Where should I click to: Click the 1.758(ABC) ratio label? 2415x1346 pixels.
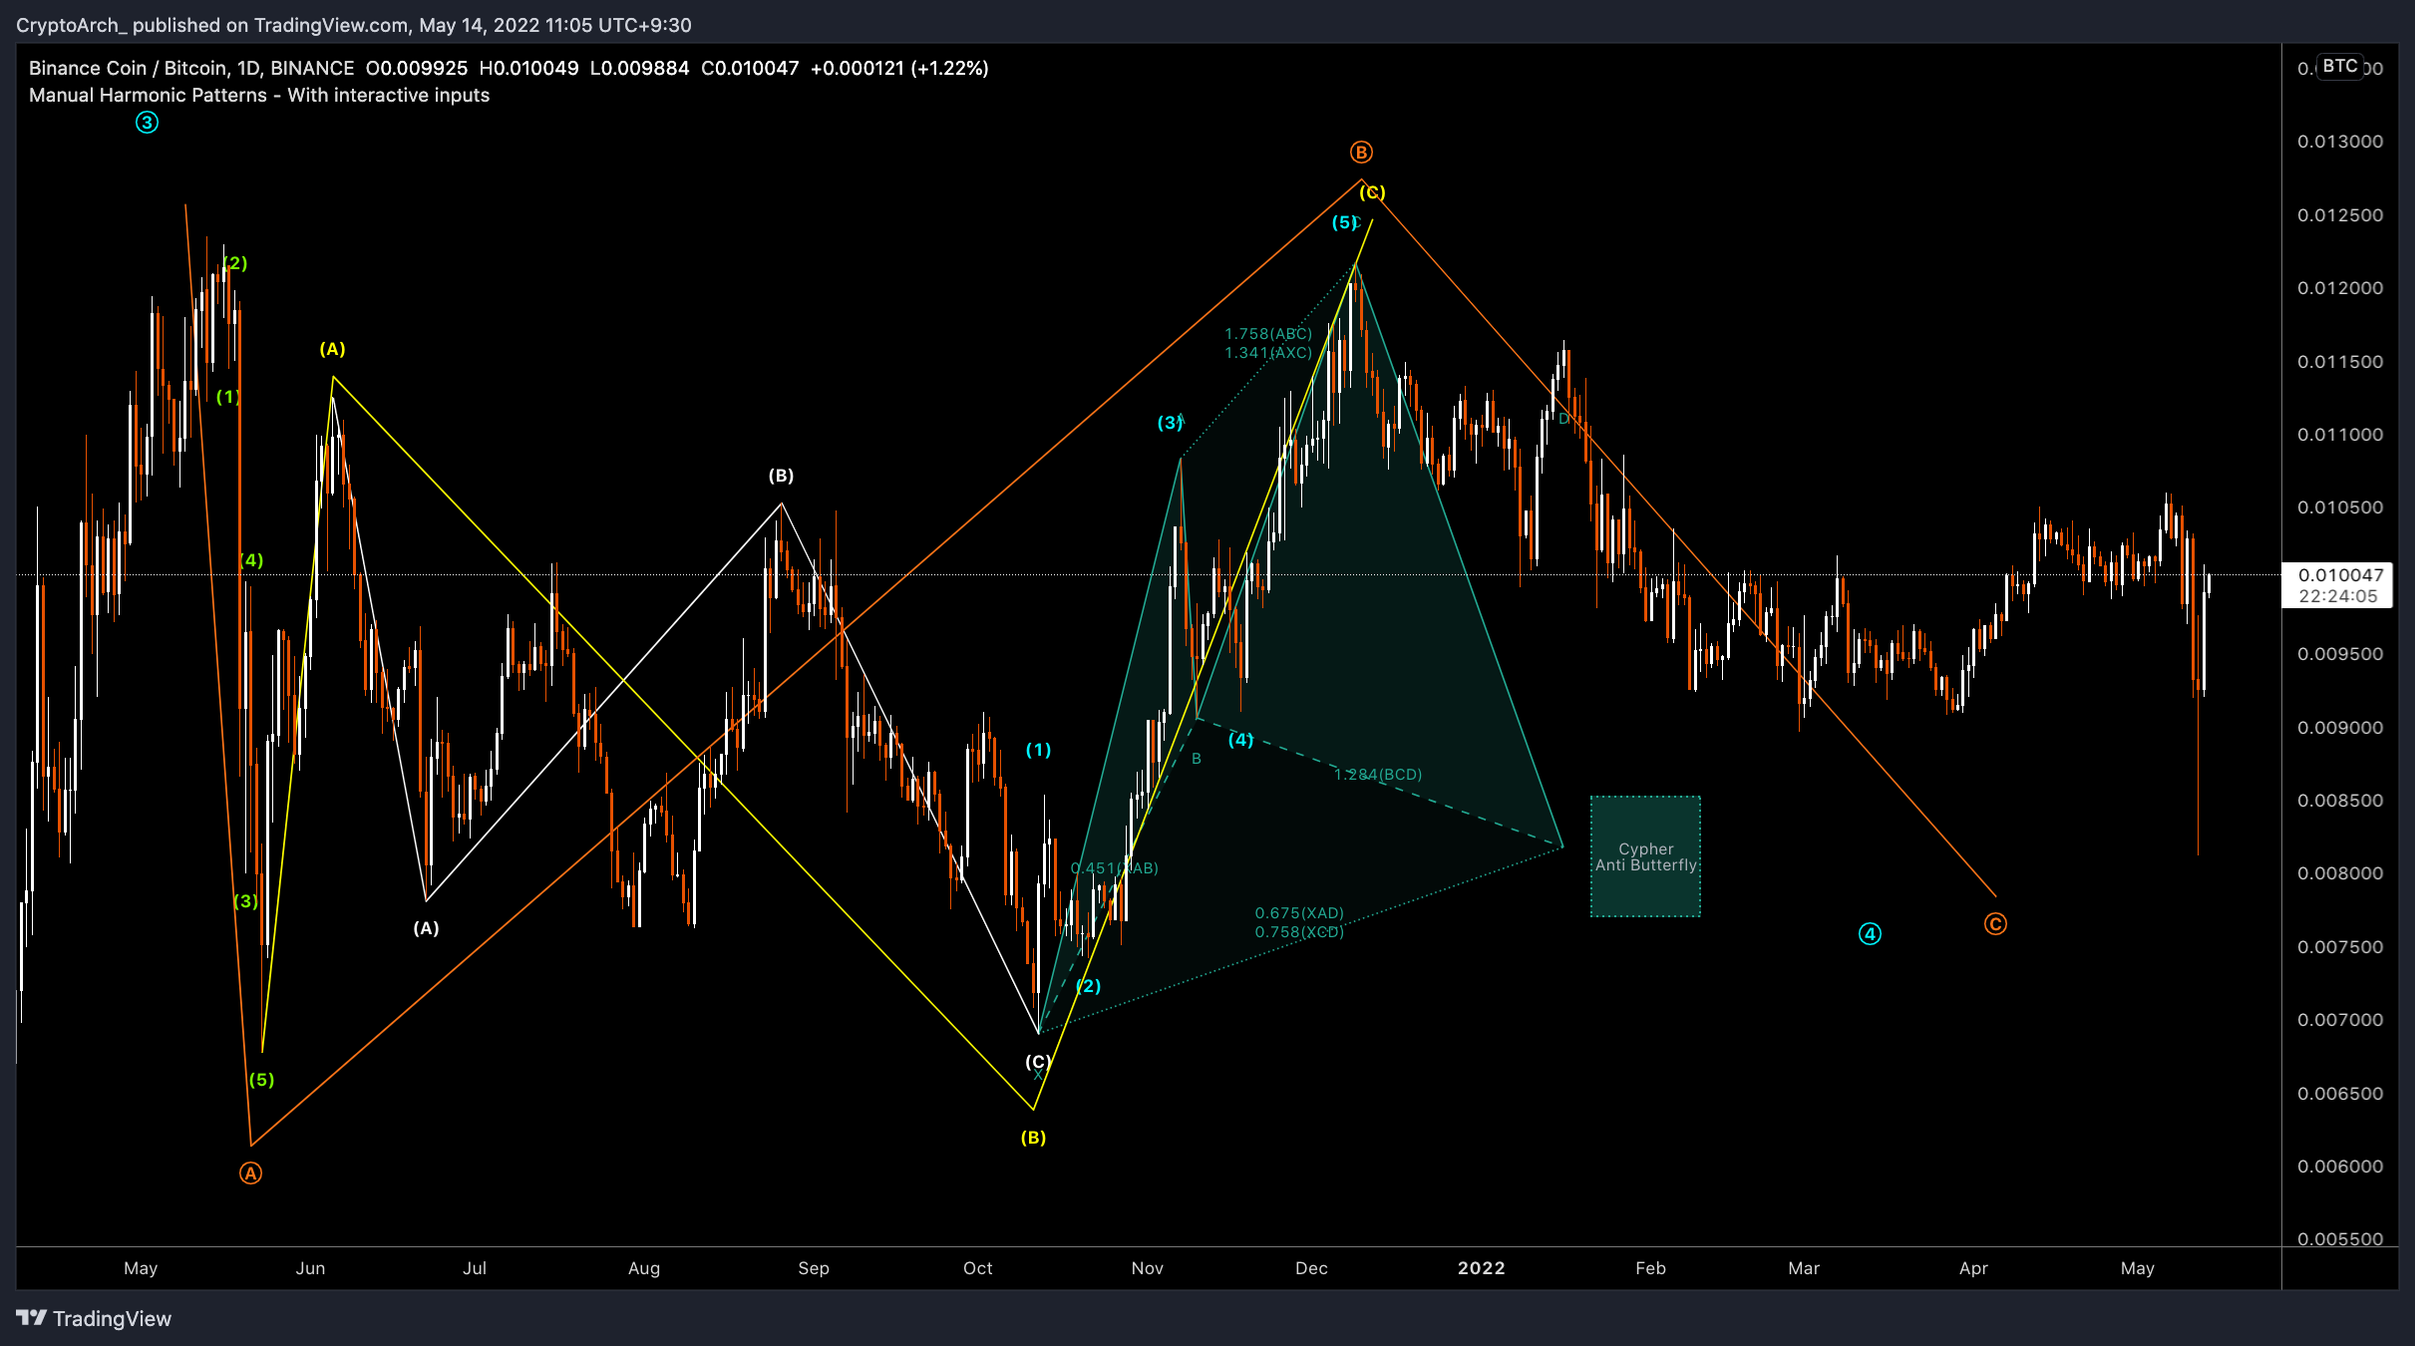1268,334
